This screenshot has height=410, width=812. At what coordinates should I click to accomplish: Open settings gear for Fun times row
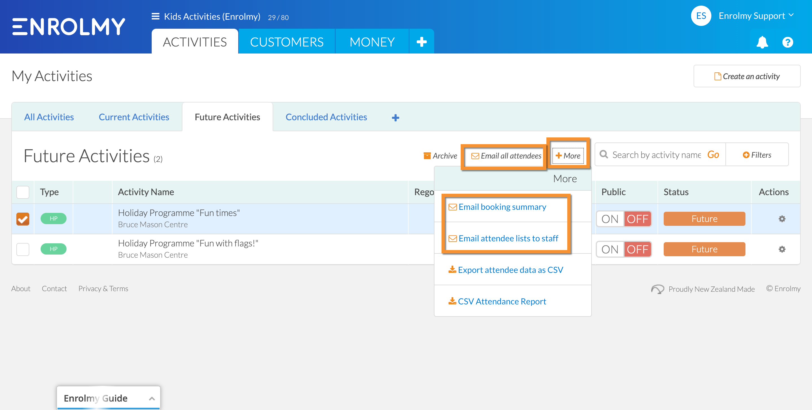point(782,219)
